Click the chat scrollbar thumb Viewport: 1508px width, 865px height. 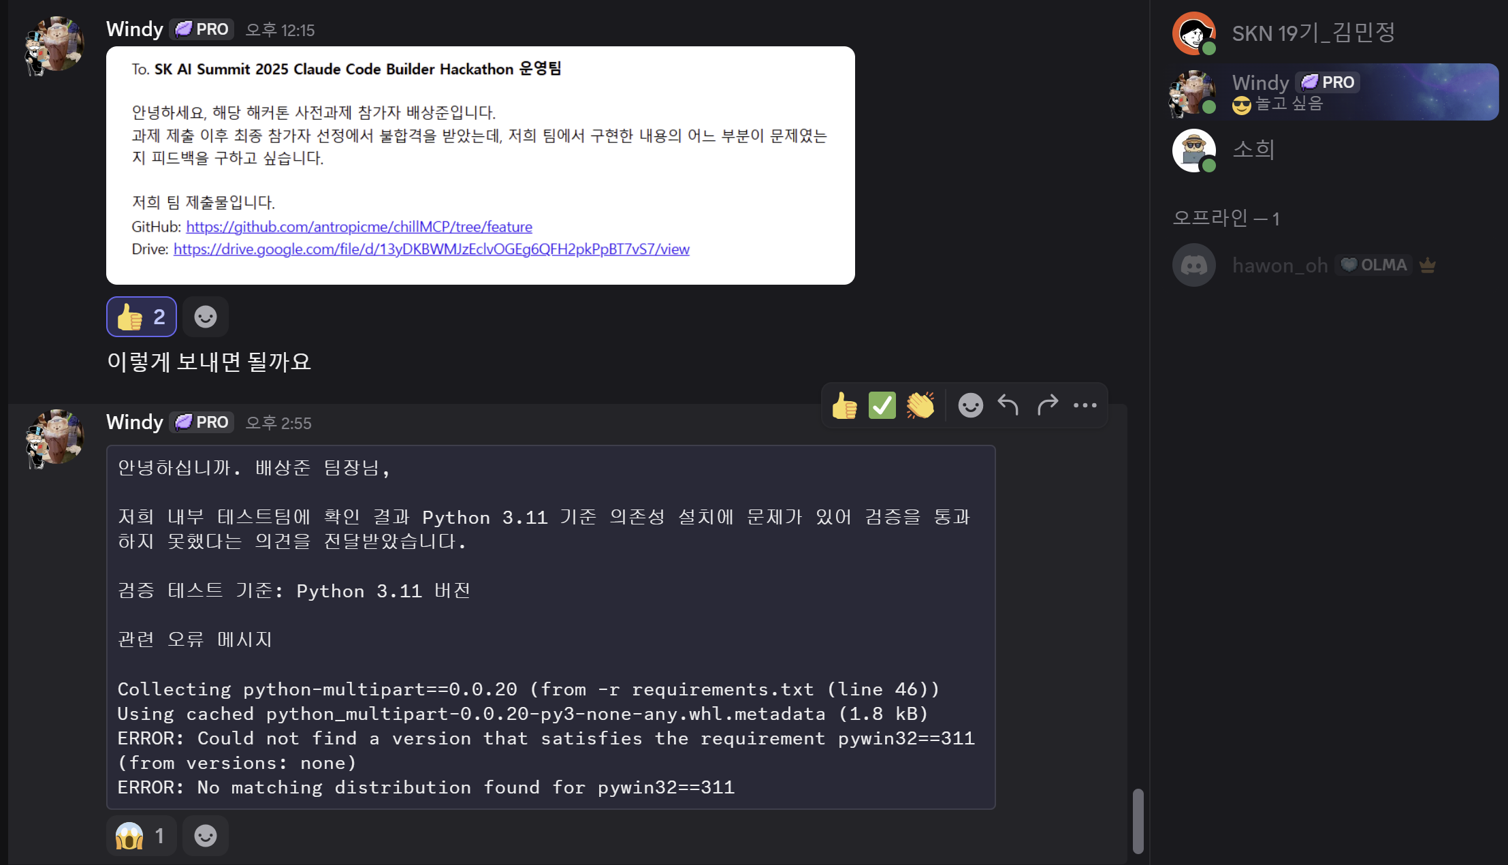(1138, 821)
